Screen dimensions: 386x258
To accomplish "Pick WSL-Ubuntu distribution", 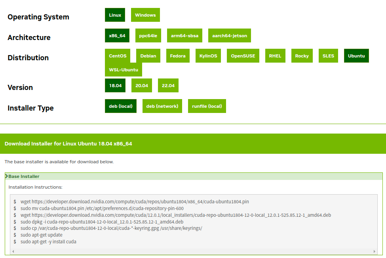I will pyautogui.click(x=124, y=70).
